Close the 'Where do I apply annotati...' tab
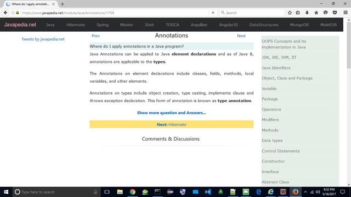351x197 pixels. pos(53,4)
